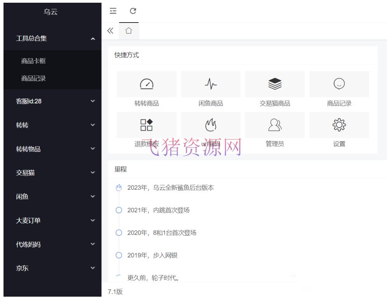The height and width of the screenshot is (299, 387).
Task: Collapse the 工具总合集 menu chevron
Action: [93, 38]
